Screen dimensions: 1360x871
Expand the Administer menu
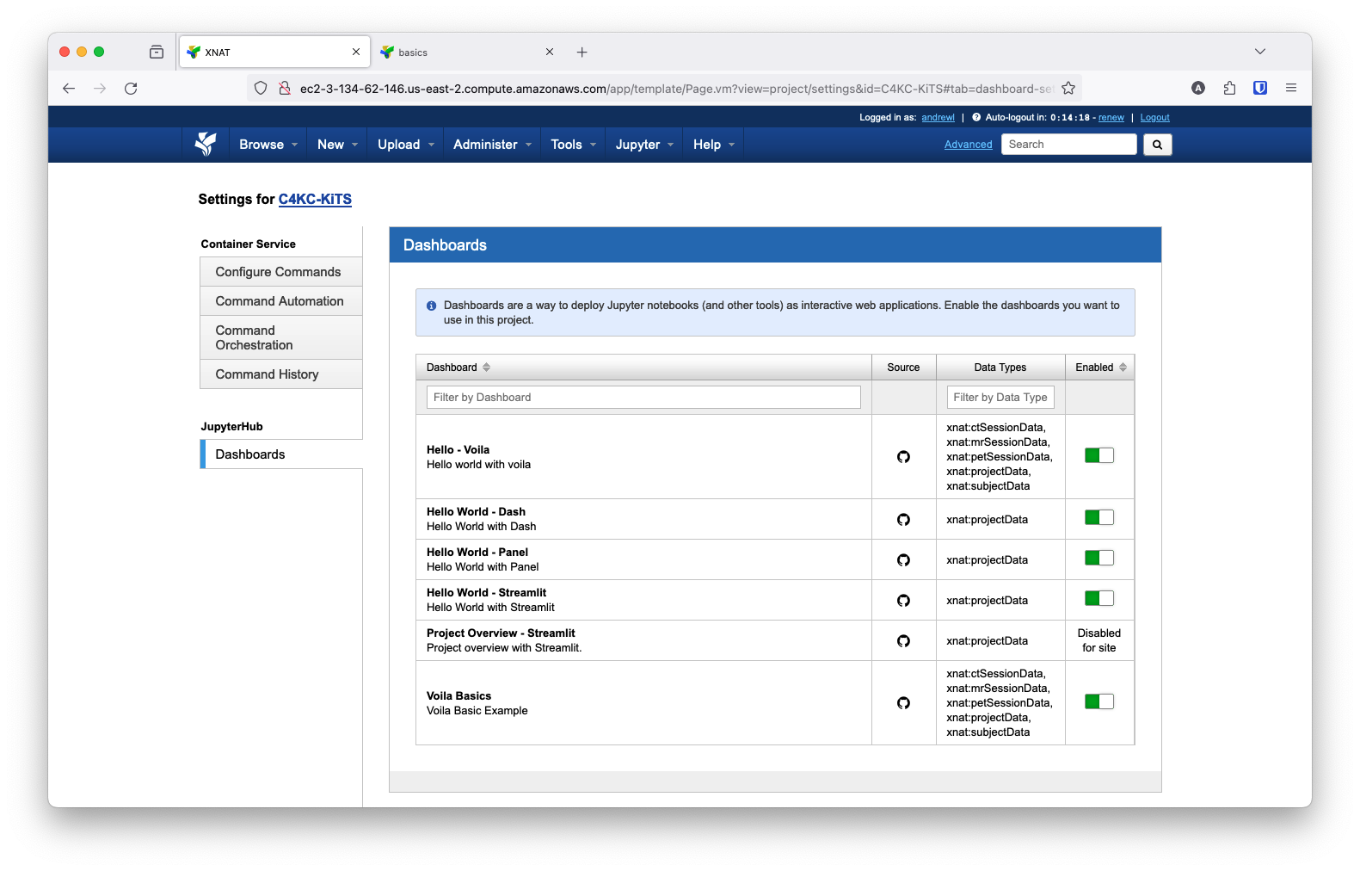(x=491, y=145)
